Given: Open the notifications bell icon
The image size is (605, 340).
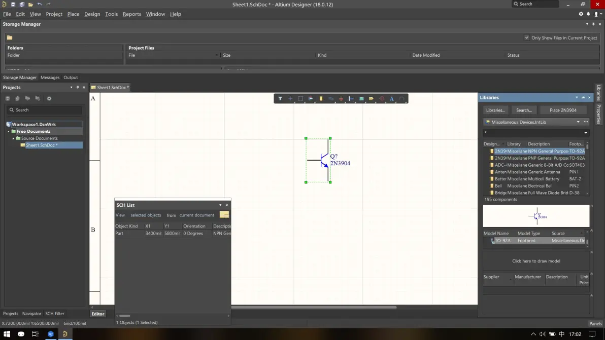Looking at the screenshot, I should tap(588, 14).
